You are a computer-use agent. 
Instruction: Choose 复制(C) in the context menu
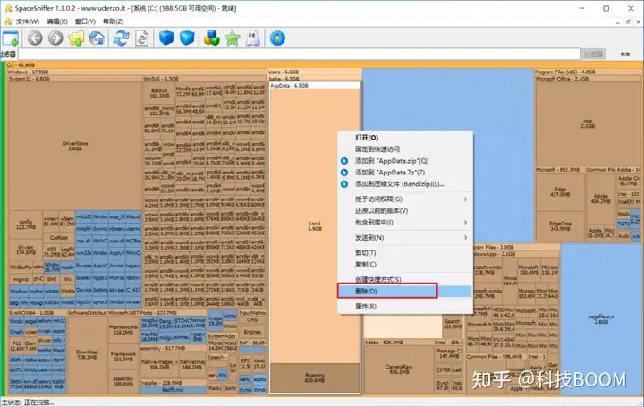pyautogui.click(x=405, y=265)
